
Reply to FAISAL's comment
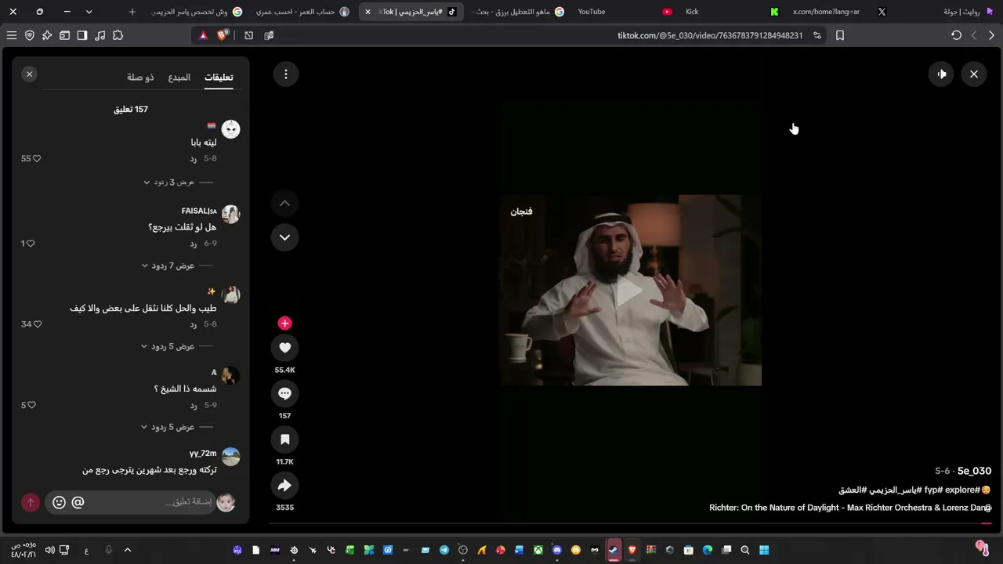pyautogui.click(x=194, y=244)
